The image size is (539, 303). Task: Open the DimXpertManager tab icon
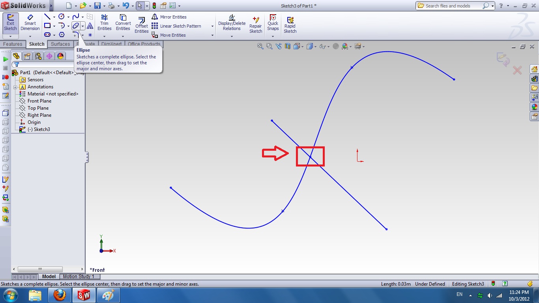click(49, 56)
